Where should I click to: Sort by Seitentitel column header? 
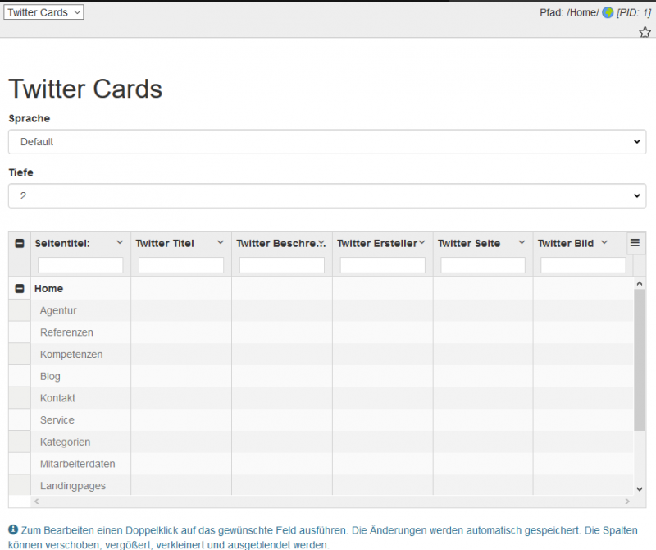point(62,243)
